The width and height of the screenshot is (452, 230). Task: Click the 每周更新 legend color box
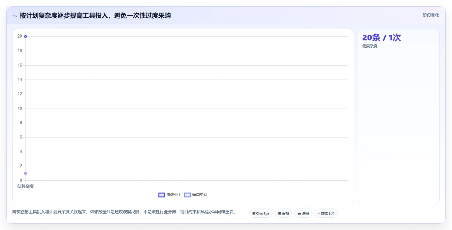[187, 195]
